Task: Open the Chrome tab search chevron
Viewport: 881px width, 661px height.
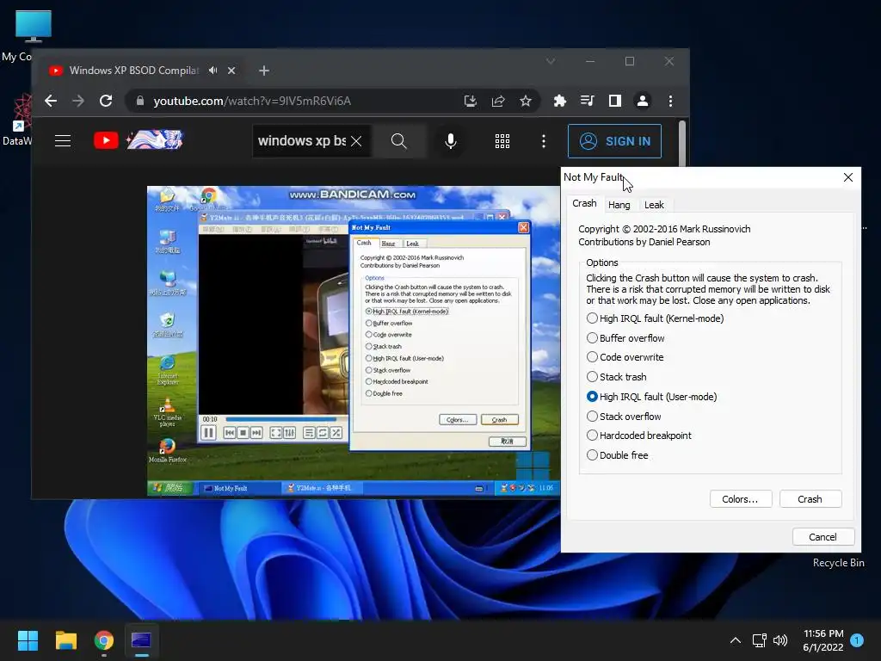Action: [551, 61]
